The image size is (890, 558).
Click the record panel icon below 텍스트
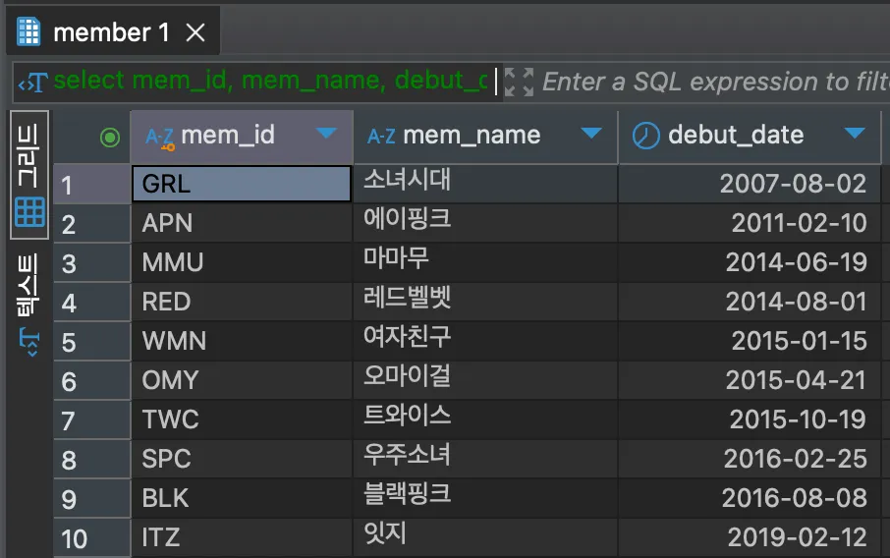point(29,341)
